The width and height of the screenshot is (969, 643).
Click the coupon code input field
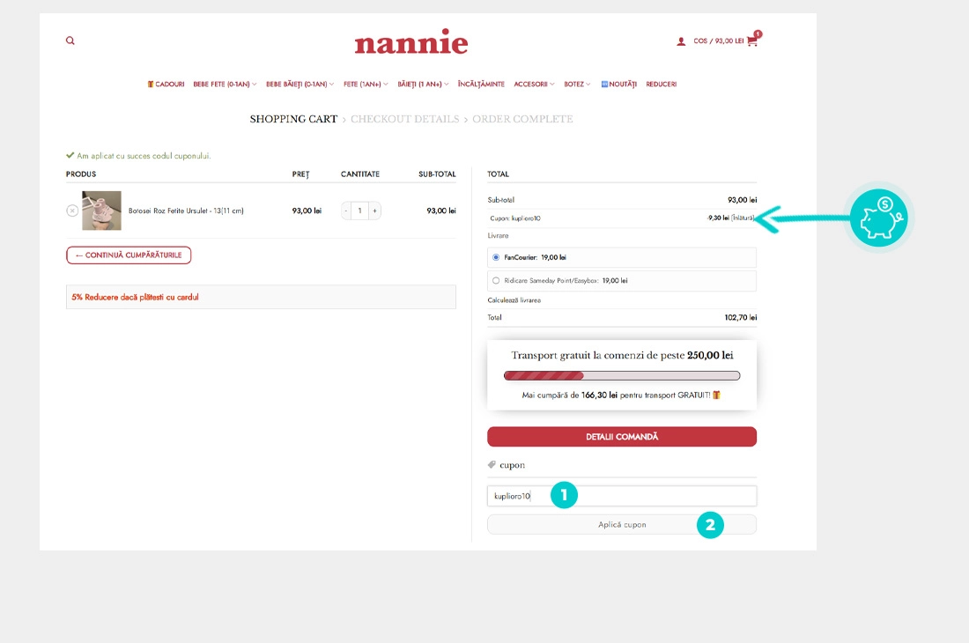pyautogui.click(x=622, y=496)
